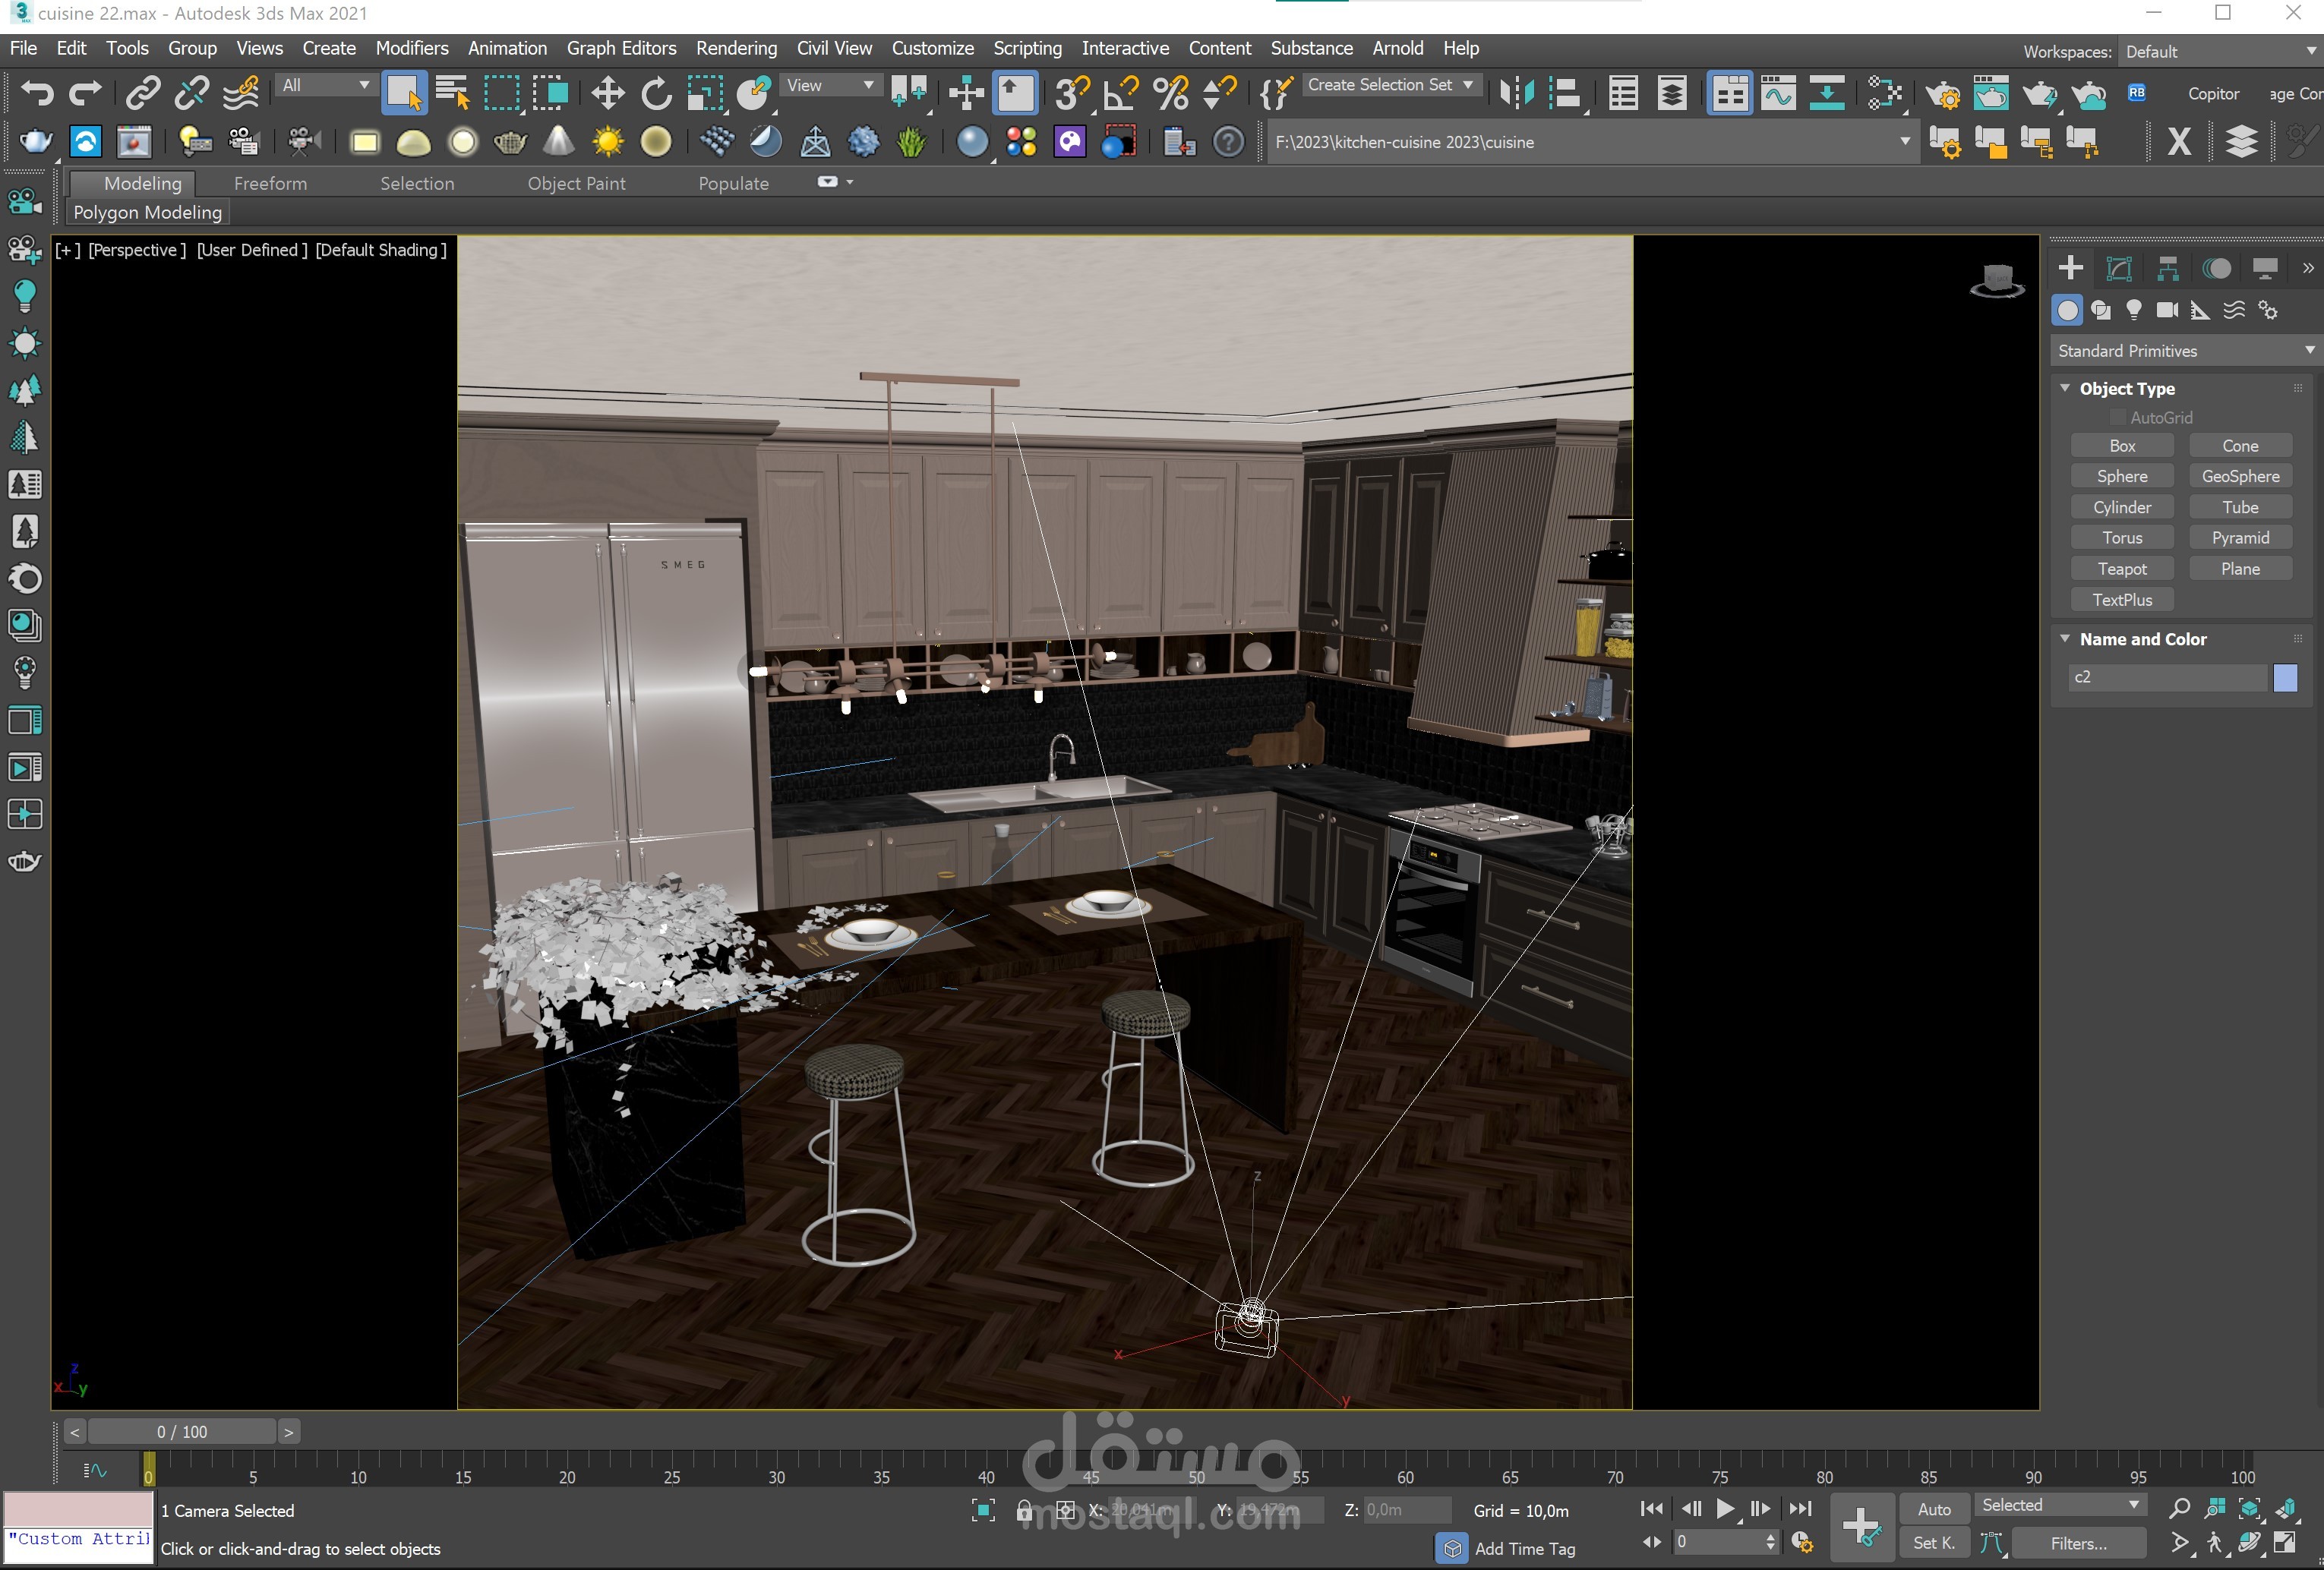Switch to the Freeform ribbon tab

click(270, 183)
